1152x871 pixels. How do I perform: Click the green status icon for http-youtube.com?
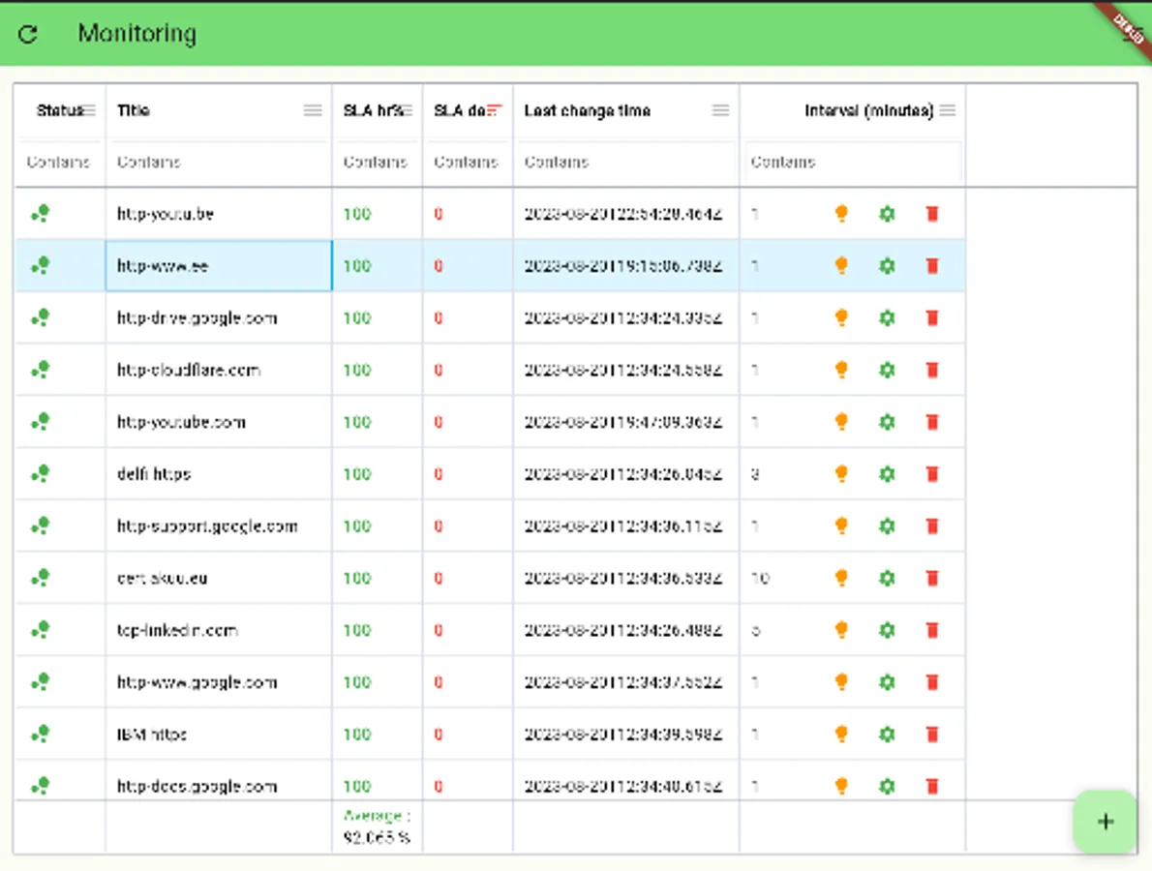[x=40, y=422]
